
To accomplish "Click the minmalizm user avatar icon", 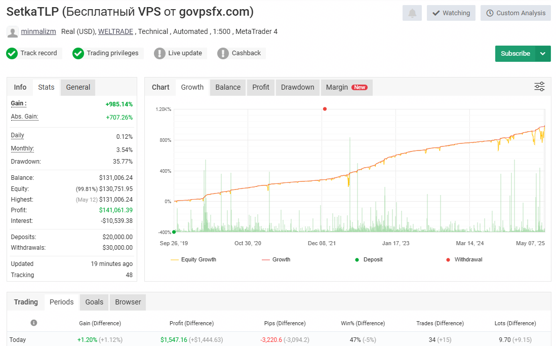I will 13,32.
